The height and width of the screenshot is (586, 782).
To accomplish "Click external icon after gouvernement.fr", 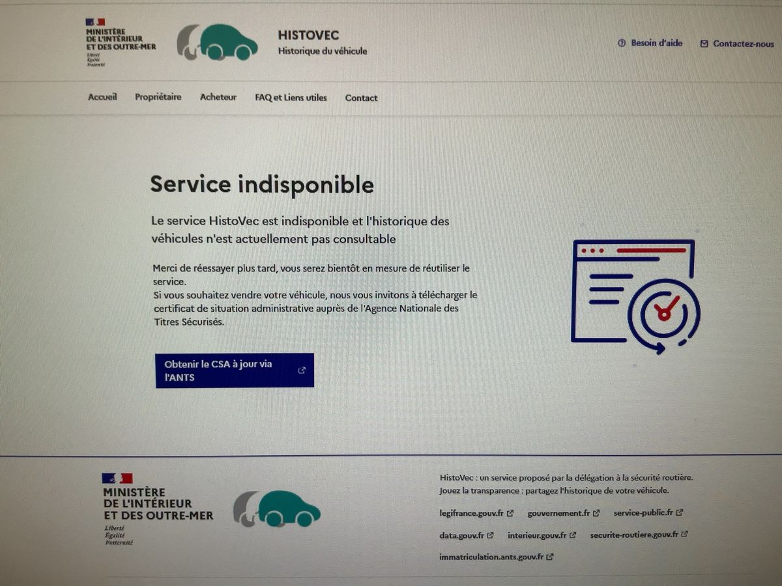I will pyautogui.click(x=596, y=513).
